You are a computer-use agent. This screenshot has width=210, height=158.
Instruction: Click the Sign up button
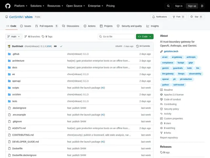[192, 6]
